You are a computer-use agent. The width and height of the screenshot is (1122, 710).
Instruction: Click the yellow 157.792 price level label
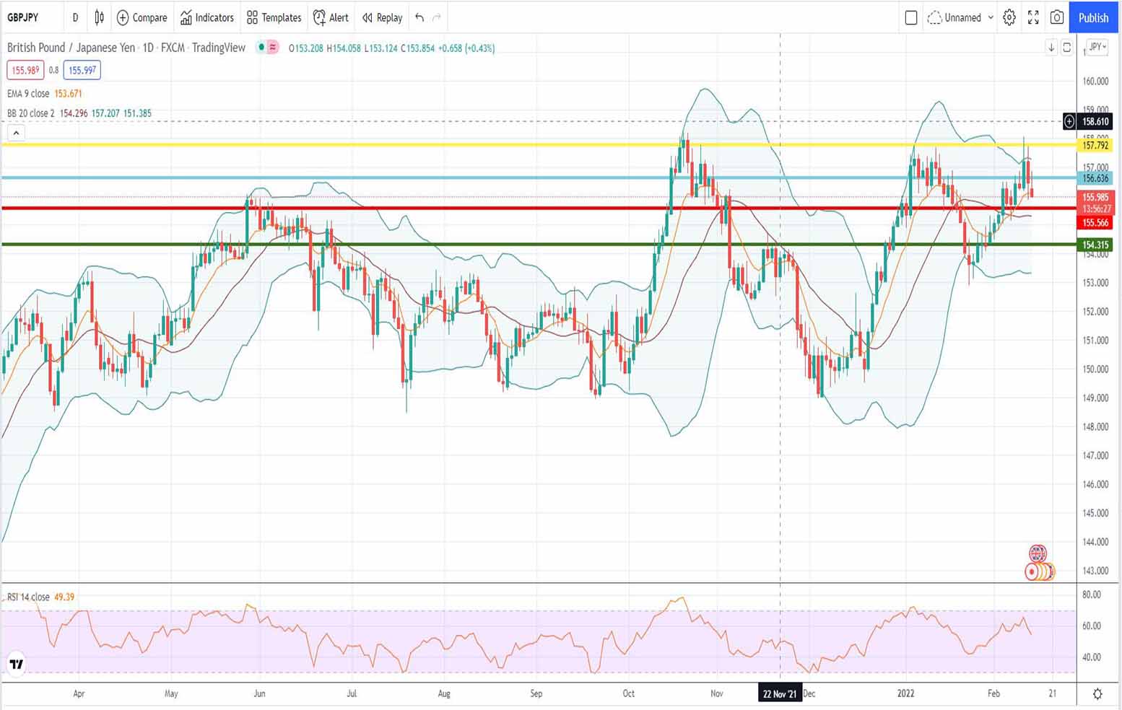(x=1095, y=145)
